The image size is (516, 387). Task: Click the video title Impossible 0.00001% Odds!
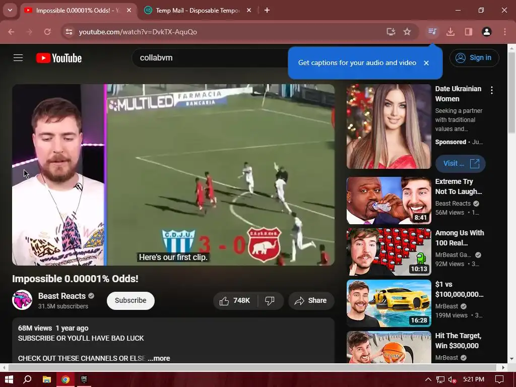tap(75, 279)
